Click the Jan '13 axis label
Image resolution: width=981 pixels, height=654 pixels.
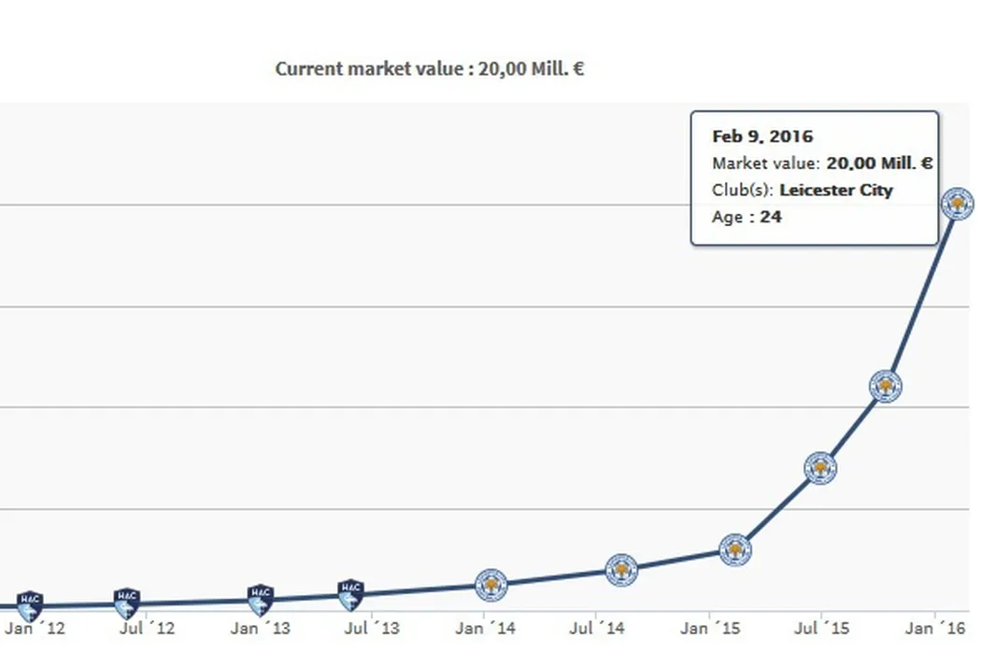coord(260,629)
